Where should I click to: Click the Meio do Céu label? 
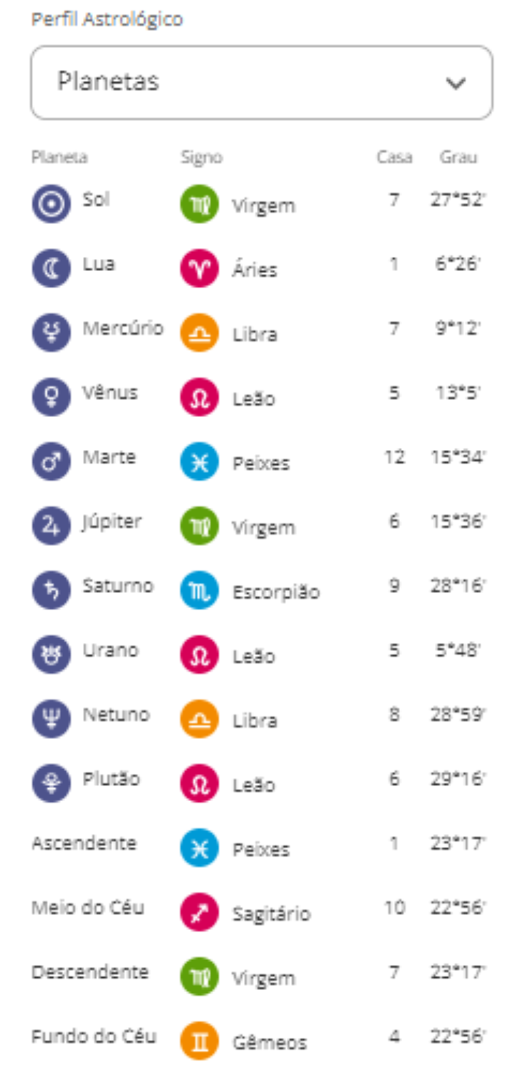88,908
